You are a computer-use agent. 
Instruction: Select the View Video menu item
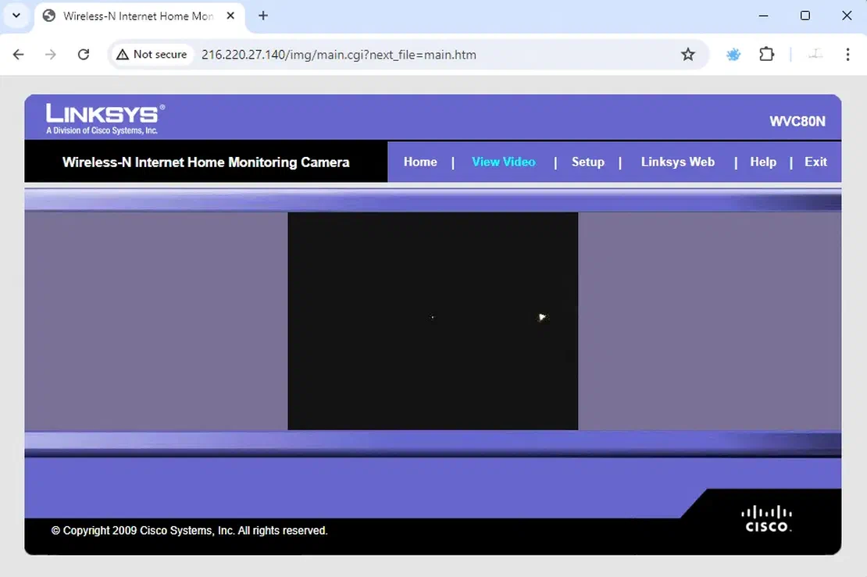tap(504, 162)
